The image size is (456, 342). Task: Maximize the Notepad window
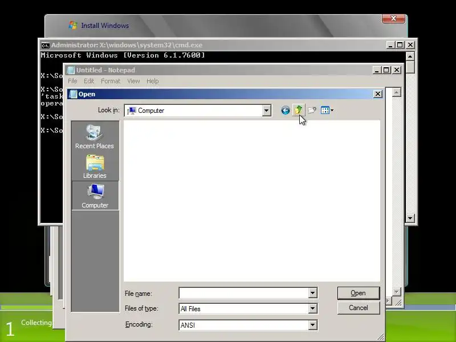pos(386,70)
